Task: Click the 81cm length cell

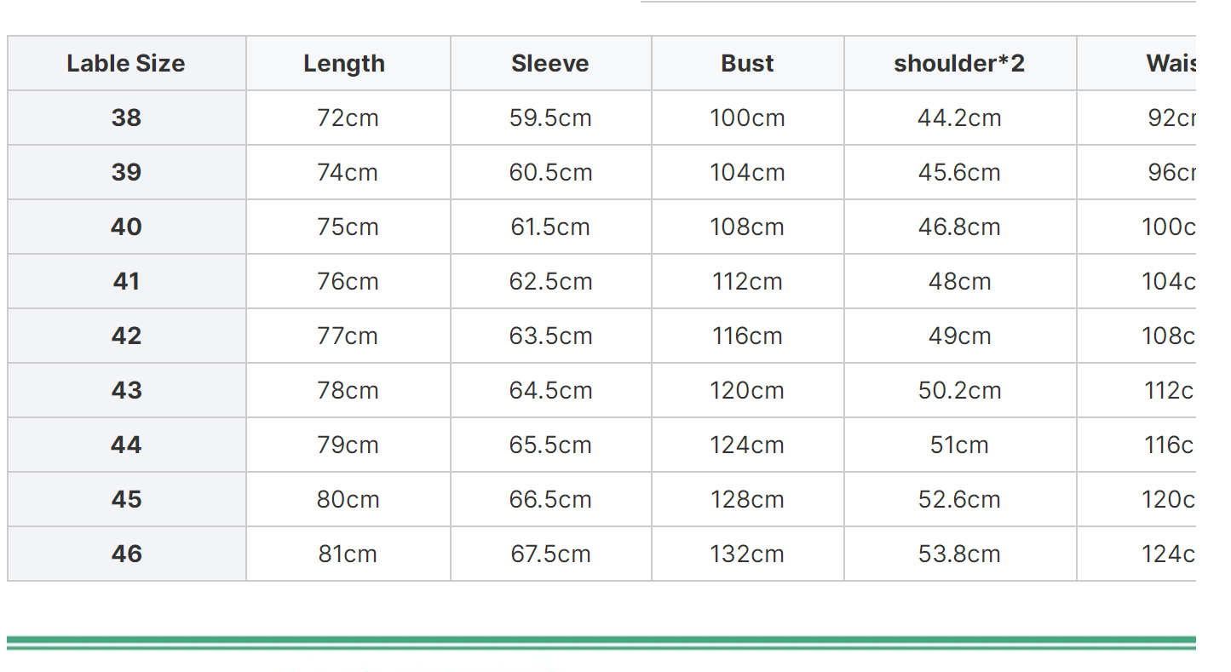Action: tap(348, 554)
